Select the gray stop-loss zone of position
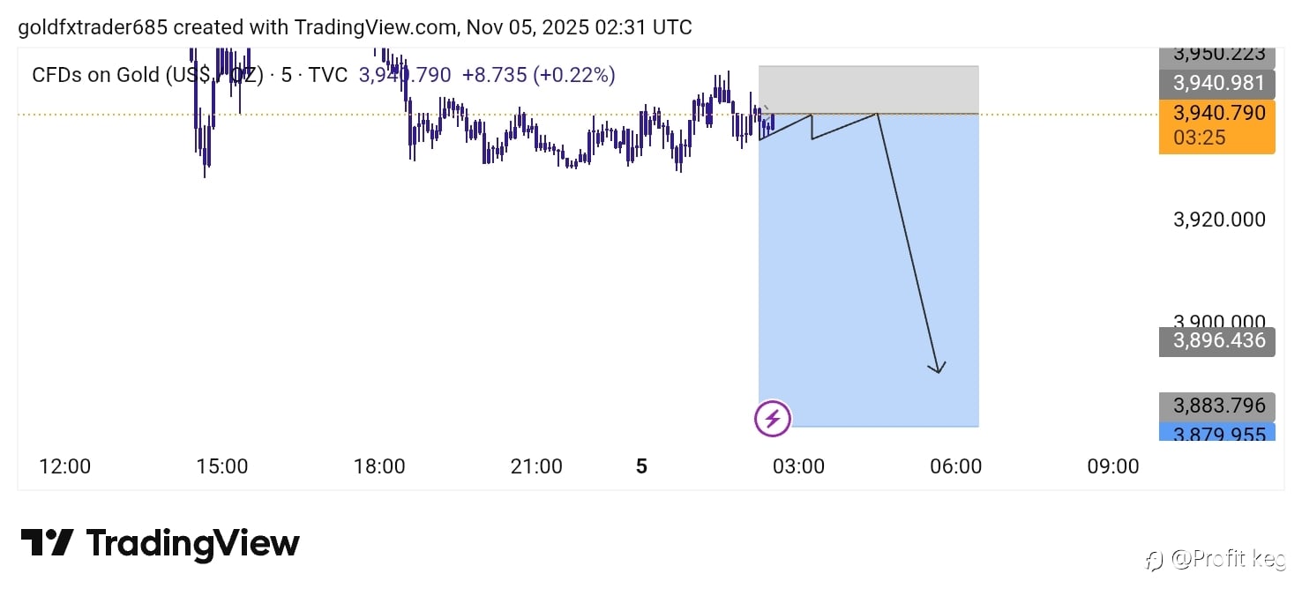The height and width of the screenshot is (596, 1302). (869, 89)
